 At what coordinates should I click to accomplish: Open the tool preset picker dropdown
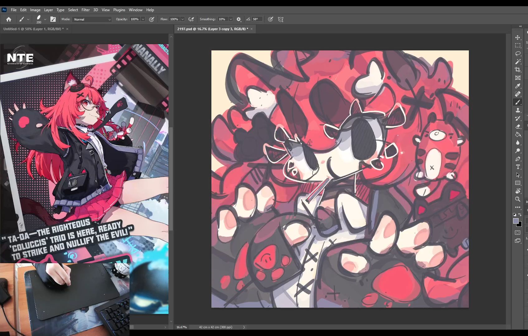(x=28, y=19)
